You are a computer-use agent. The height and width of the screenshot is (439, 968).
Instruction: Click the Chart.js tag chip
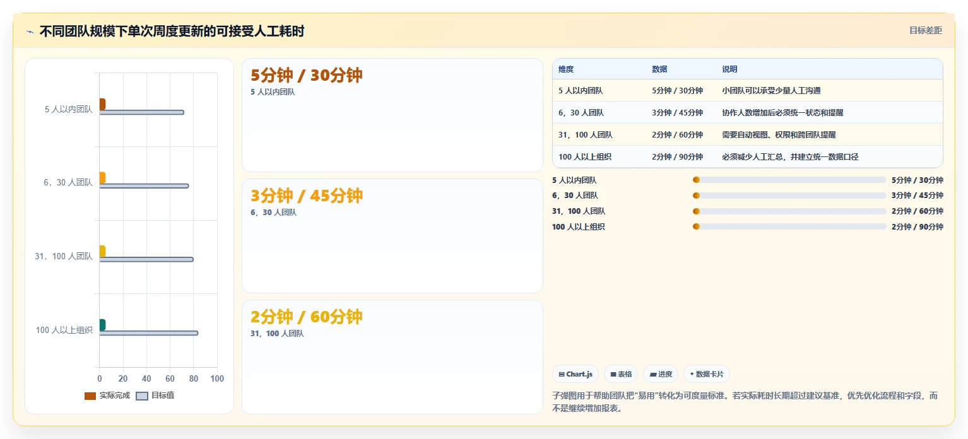click(575, 374)
